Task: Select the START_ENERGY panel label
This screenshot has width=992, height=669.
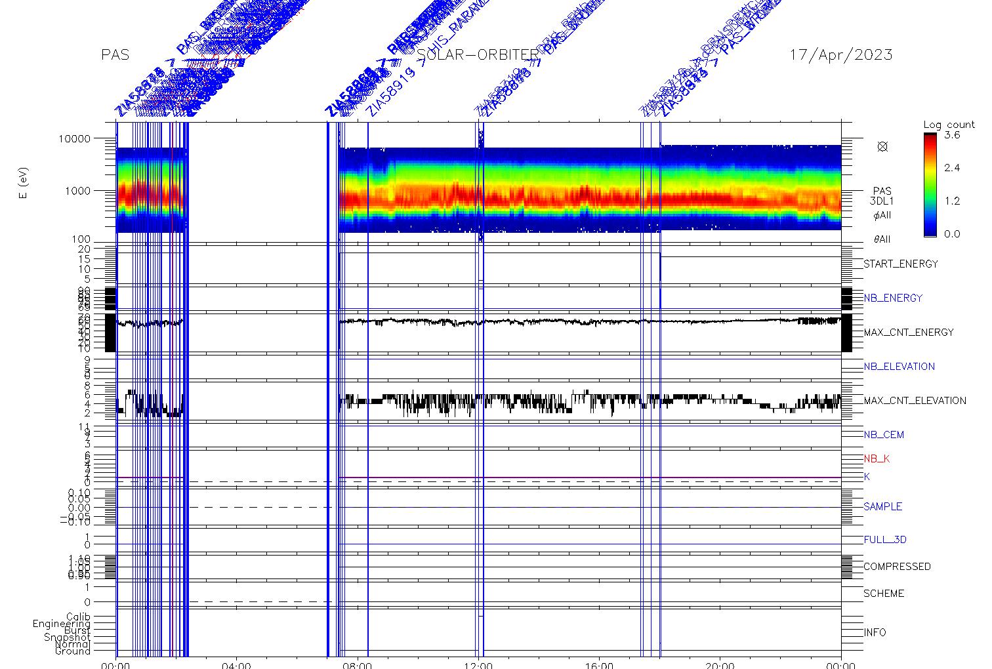Action: coord(901,264)
